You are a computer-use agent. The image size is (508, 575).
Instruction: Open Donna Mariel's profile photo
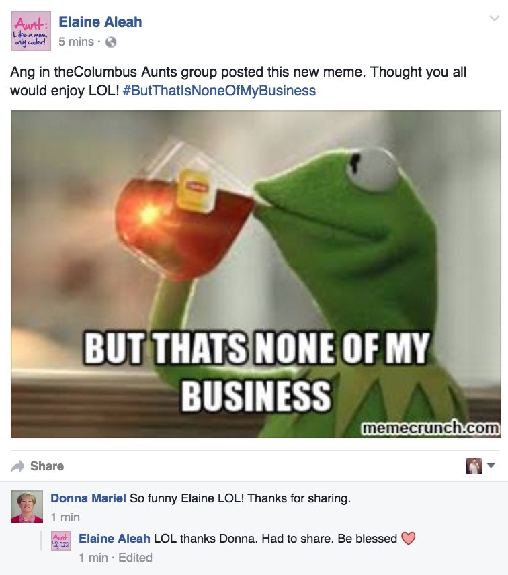pyautogui.click(x=27, y=506)
